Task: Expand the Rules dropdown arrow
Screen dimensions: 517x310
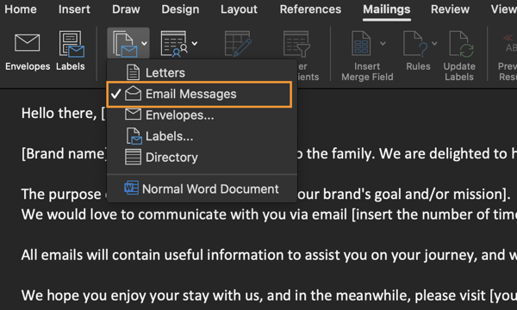Action: [434, 43]
